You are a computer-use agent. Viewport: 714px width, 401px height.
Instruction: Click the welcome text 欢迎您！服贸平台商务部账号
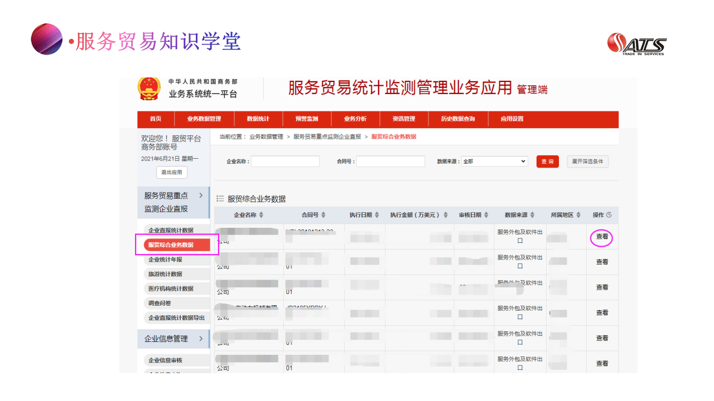pos(171,143)
